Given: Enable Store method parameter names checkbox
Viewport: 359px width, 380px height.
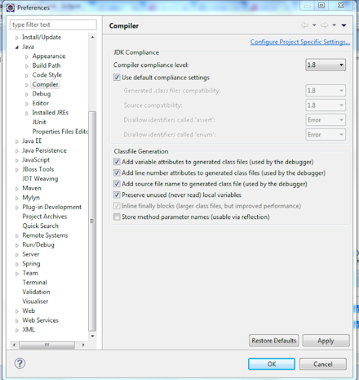Looking at the screenshot, I should tap(117, 217).
